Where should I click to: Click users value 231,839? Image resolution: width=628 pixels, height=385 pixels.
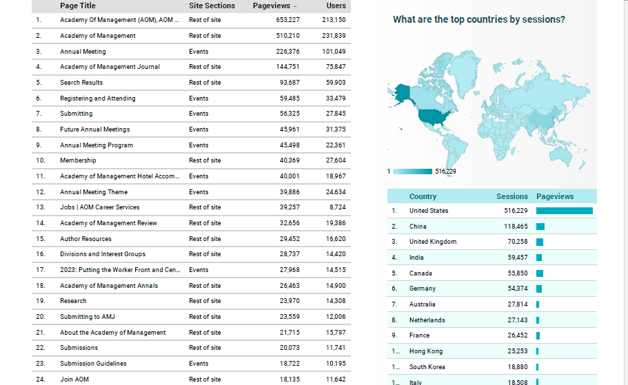click(334, 36)
